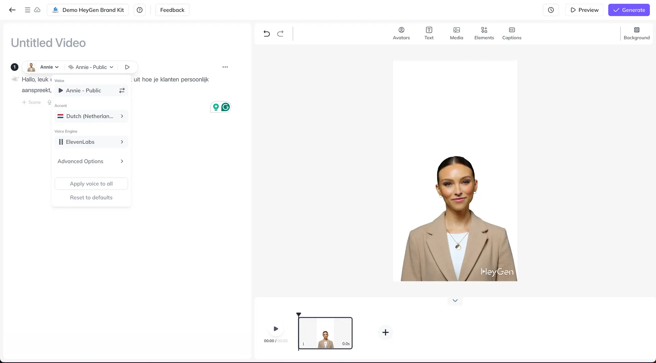Play the timeline preview
The width and height of the screenshot is (656, 363).
276,329
